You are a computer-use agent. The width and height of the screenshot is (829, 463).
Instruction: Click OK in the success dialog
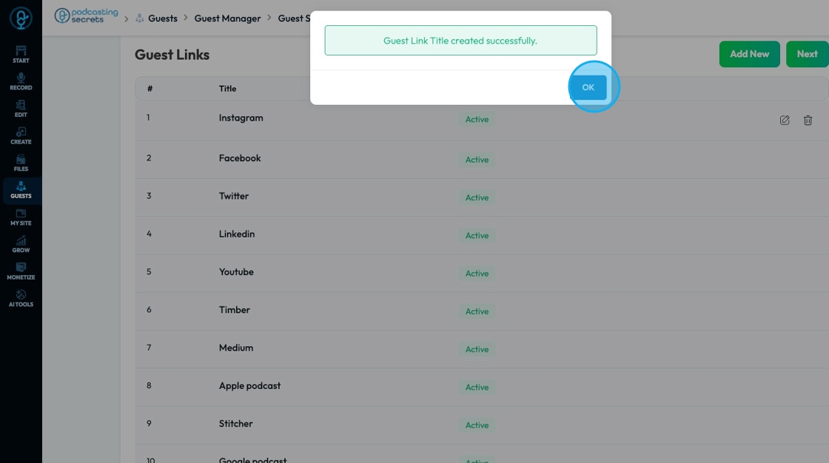point(588,87)
